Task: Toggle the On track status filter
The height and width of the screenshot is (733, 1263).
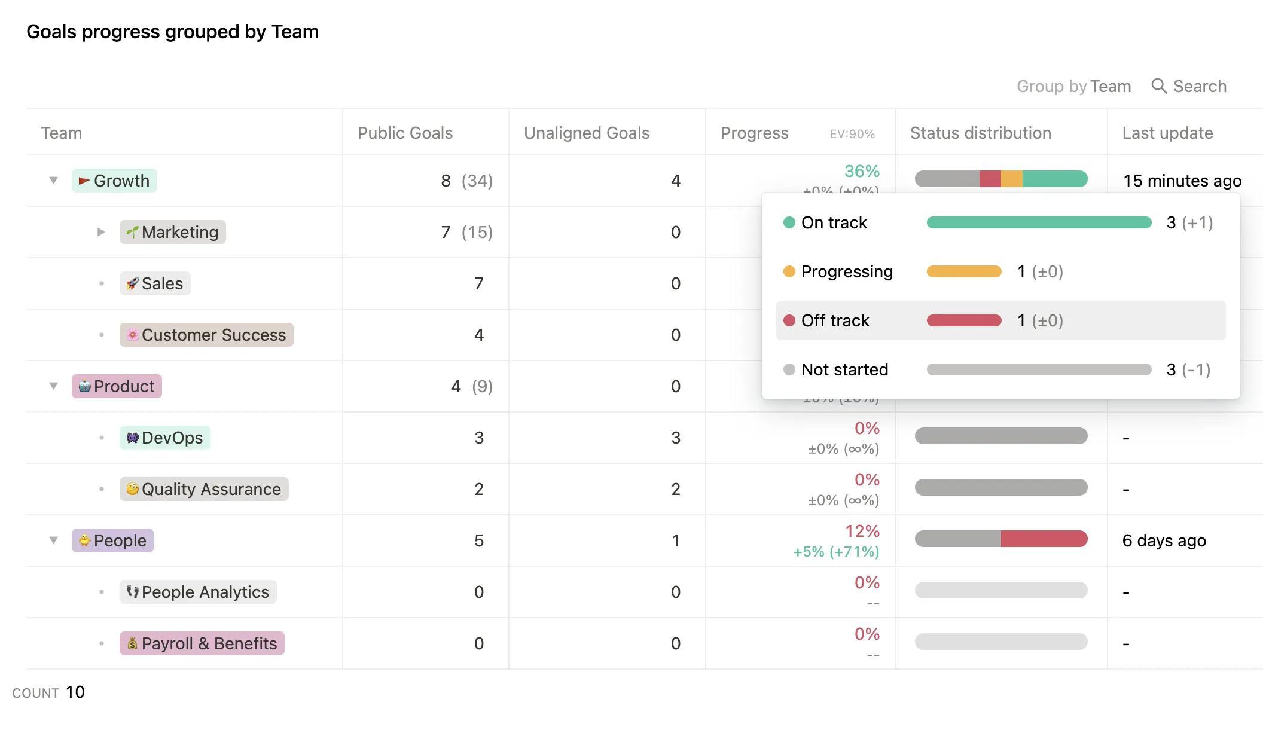Action: 834,222
